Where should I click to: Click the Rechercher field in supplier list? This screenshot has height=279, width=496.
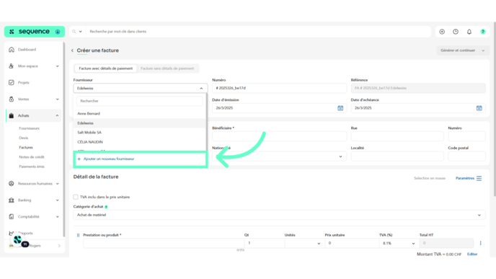point(140,101)
